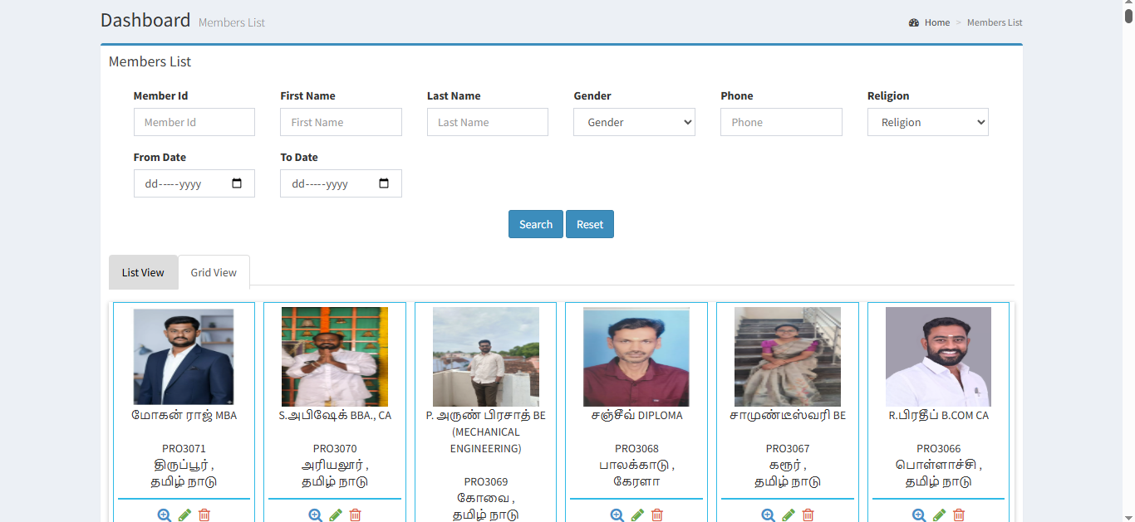Edit member PRO3067 with pencil icon

pos(789,515)
